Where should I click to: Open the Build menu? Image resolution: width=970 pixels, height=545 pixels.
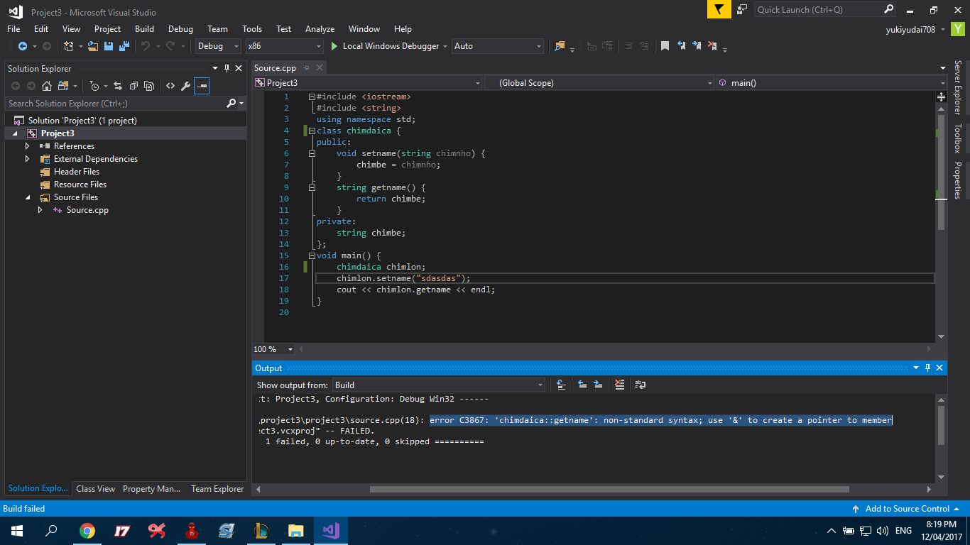144,29
